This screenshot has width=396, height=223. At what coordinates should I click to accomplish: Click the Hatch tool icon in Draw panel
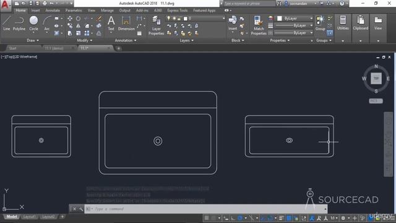pos(56,33)
